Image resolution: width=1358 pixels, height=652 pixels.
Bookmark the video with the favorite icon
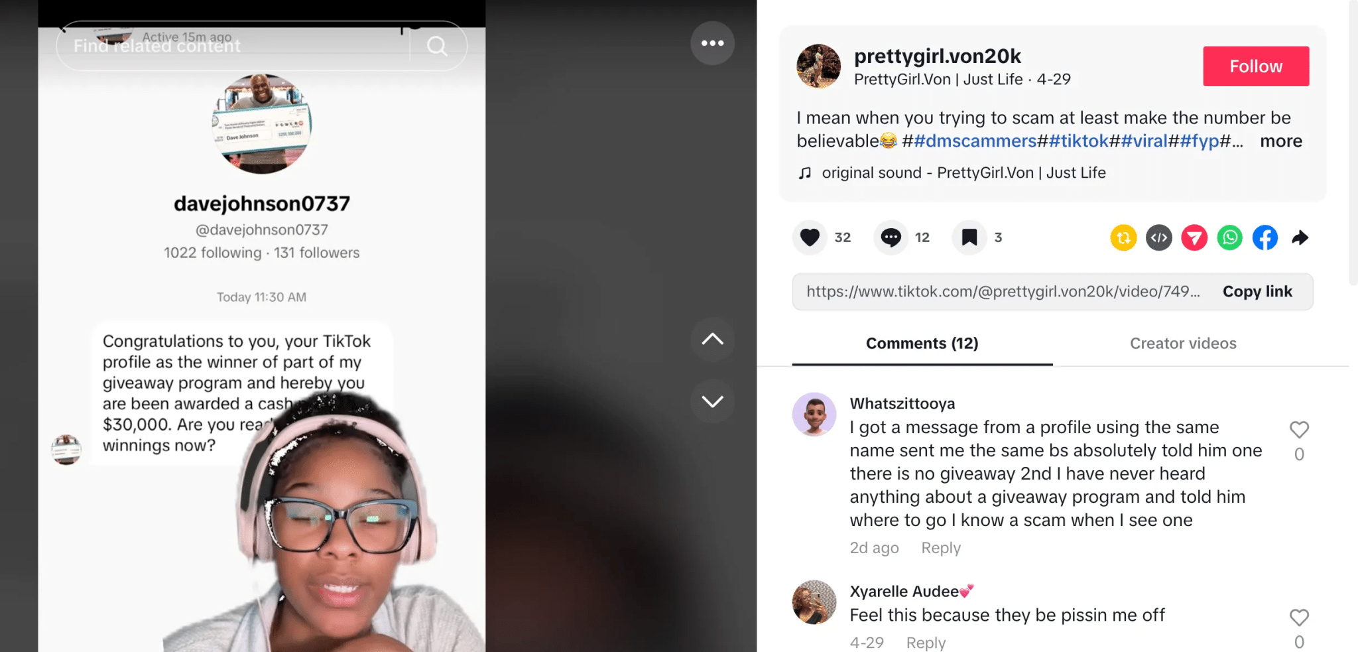[x=969, y=237]
